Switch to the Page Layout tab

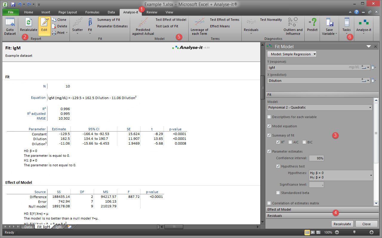click(x=68, y=12)
